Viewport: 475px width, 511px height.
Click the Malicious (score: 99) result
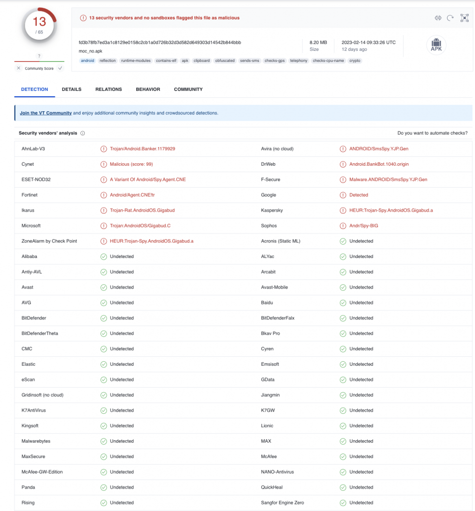pos(131,164)
